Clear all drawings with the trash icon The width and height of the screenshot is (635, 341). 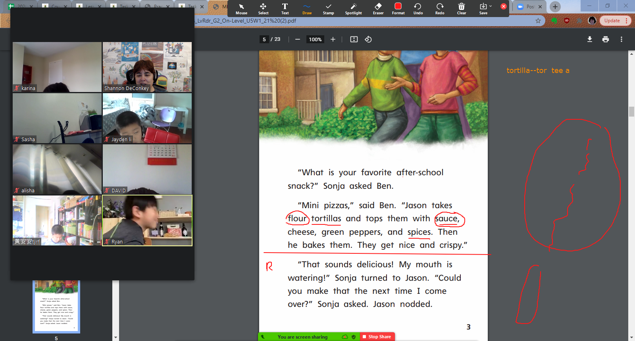coord(462,9)
